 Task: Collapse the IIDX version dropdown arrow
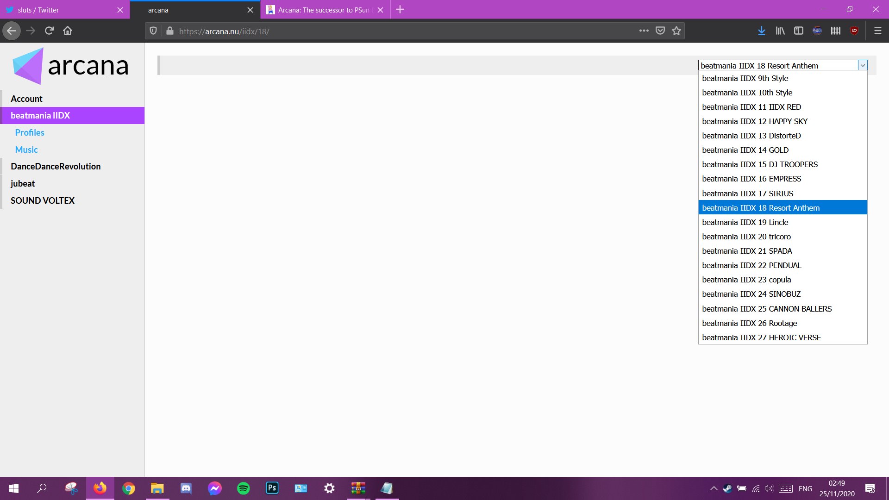click(863, 66)
